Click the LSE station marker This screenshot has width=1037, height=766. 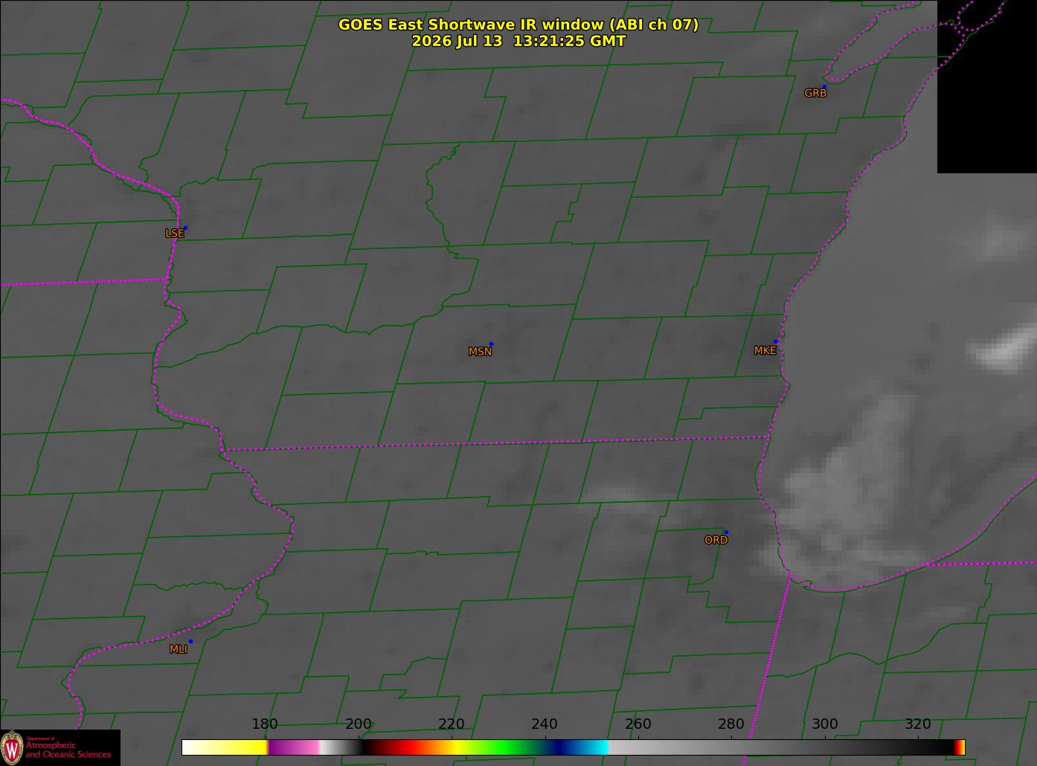click(185, 228)
